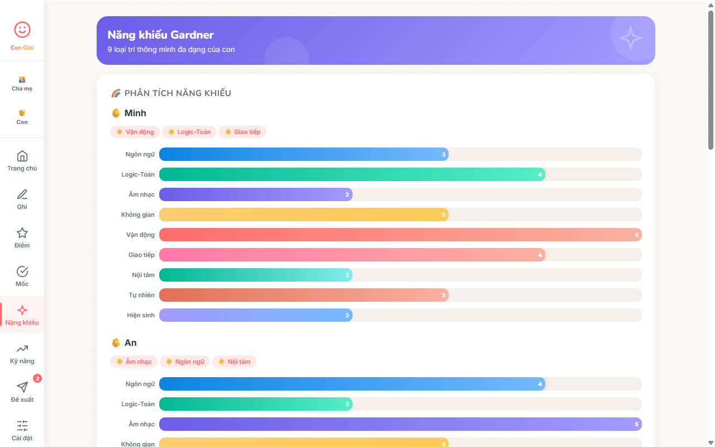This screenshot has width=715, height=447.
Task: Click the Năng khiếu Gardner header banner
Action: click(375, 40)
